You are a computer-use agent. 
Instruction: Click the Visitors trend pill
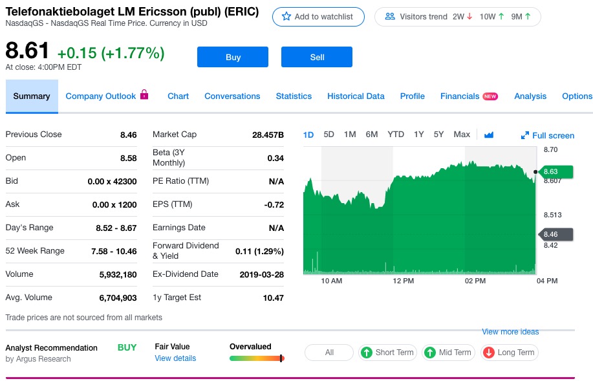click(x=458, y=17)
